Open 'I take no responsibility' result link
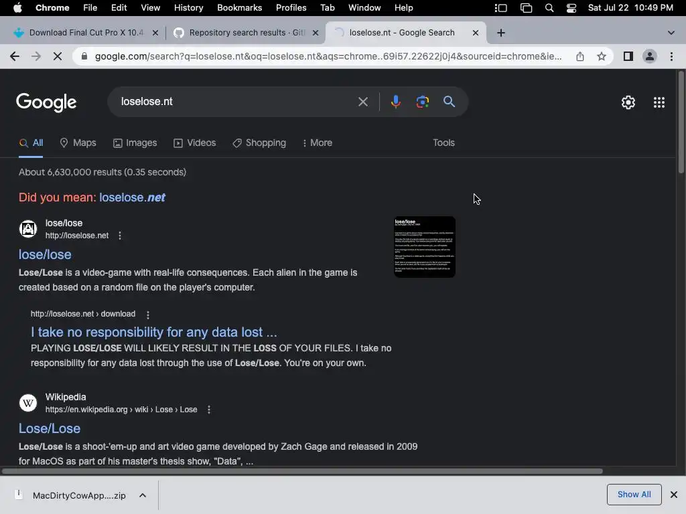686x514 pixels. [153, 332]
